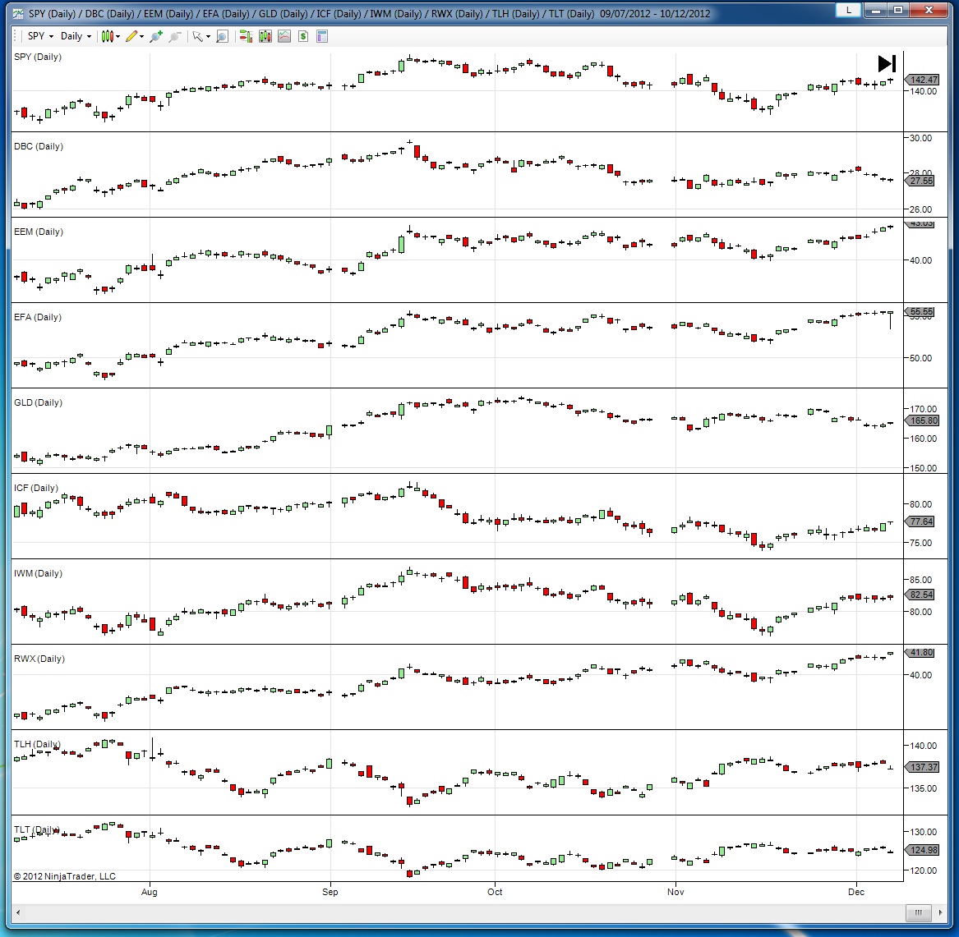This screenshot has width=959, height=937.
Task: Click the TLT price marker 124.98
Action: [x=922, y=850]
